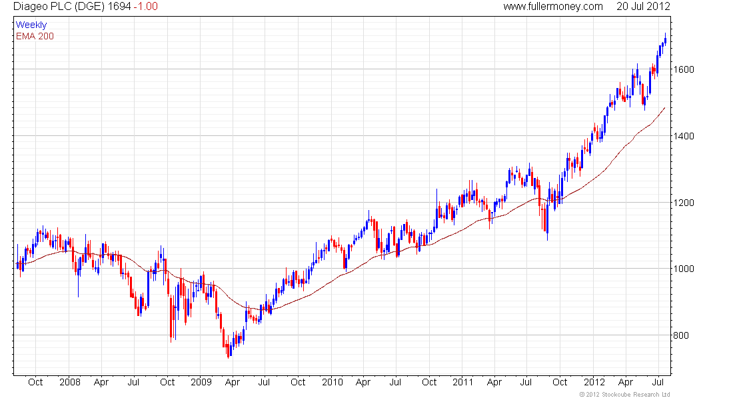This screenshot has height=400, width=733.
Task: Click the 2008 year axis label
Action: [x=70, y=382]
